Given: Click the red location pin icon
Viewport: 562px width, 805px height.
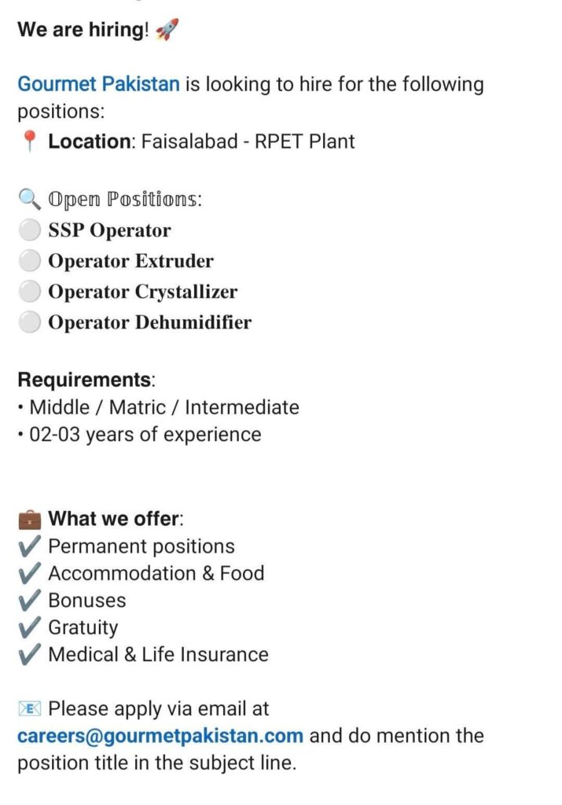Looking at the screenshot, I should coord(29,142).
